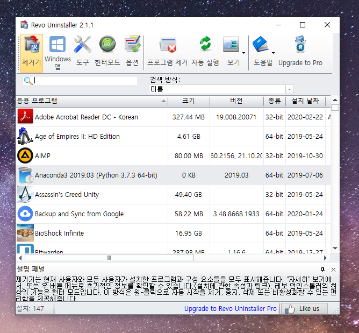Screen dimensions: 359x333
Task: Select Adobe Acrobat Reader DC - Korean row
Action: pyautogui.click(x=173, y=117)
